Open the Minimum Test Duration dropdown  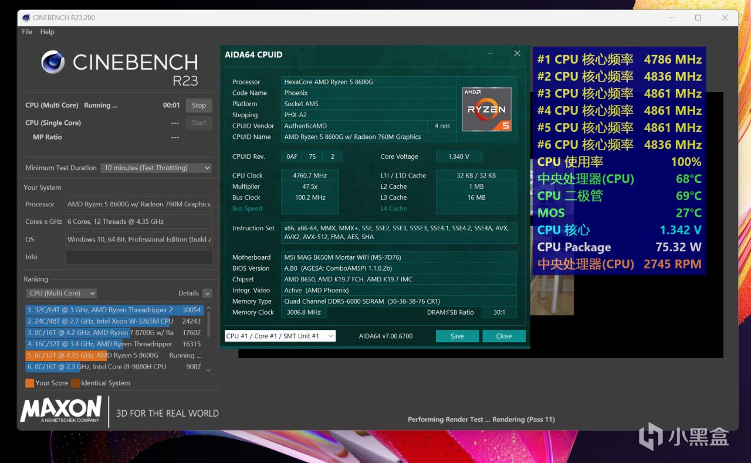pyautogui.click(x=156, y=168)
